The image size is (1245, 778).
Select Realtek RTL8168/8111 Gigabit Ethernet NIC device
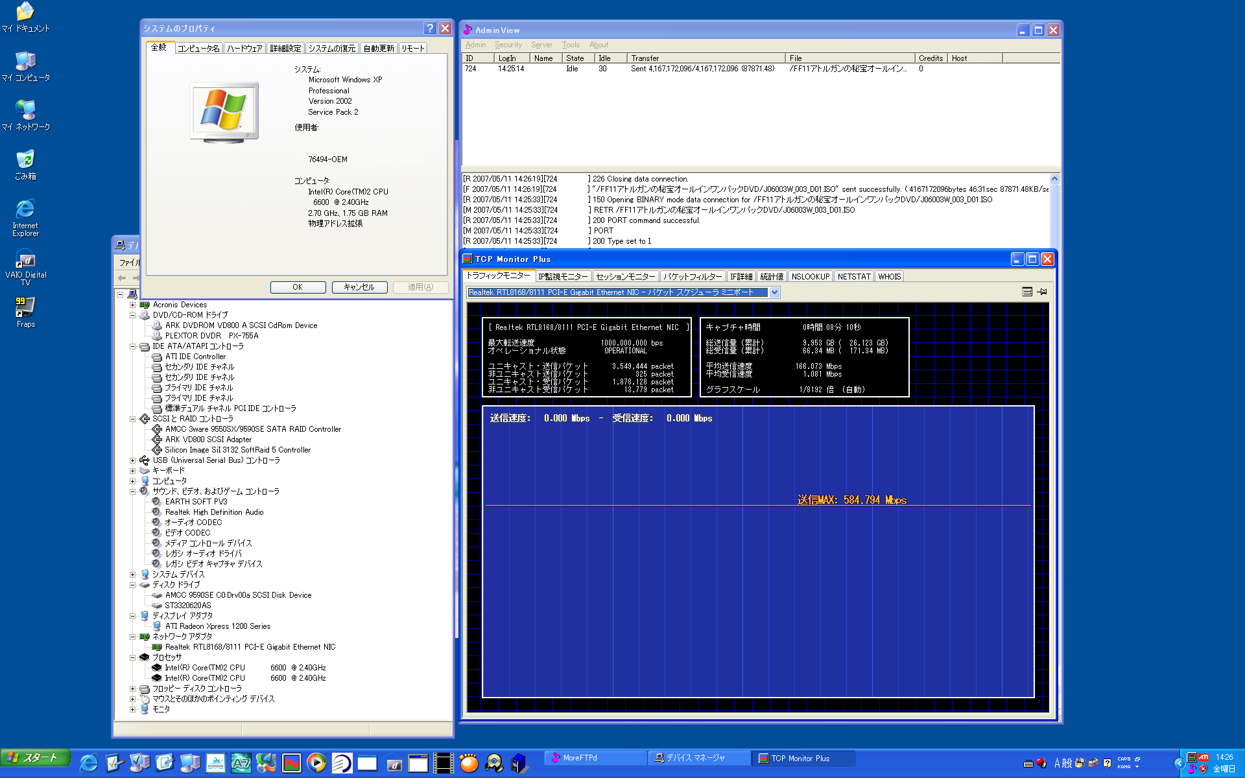point(250,647)
